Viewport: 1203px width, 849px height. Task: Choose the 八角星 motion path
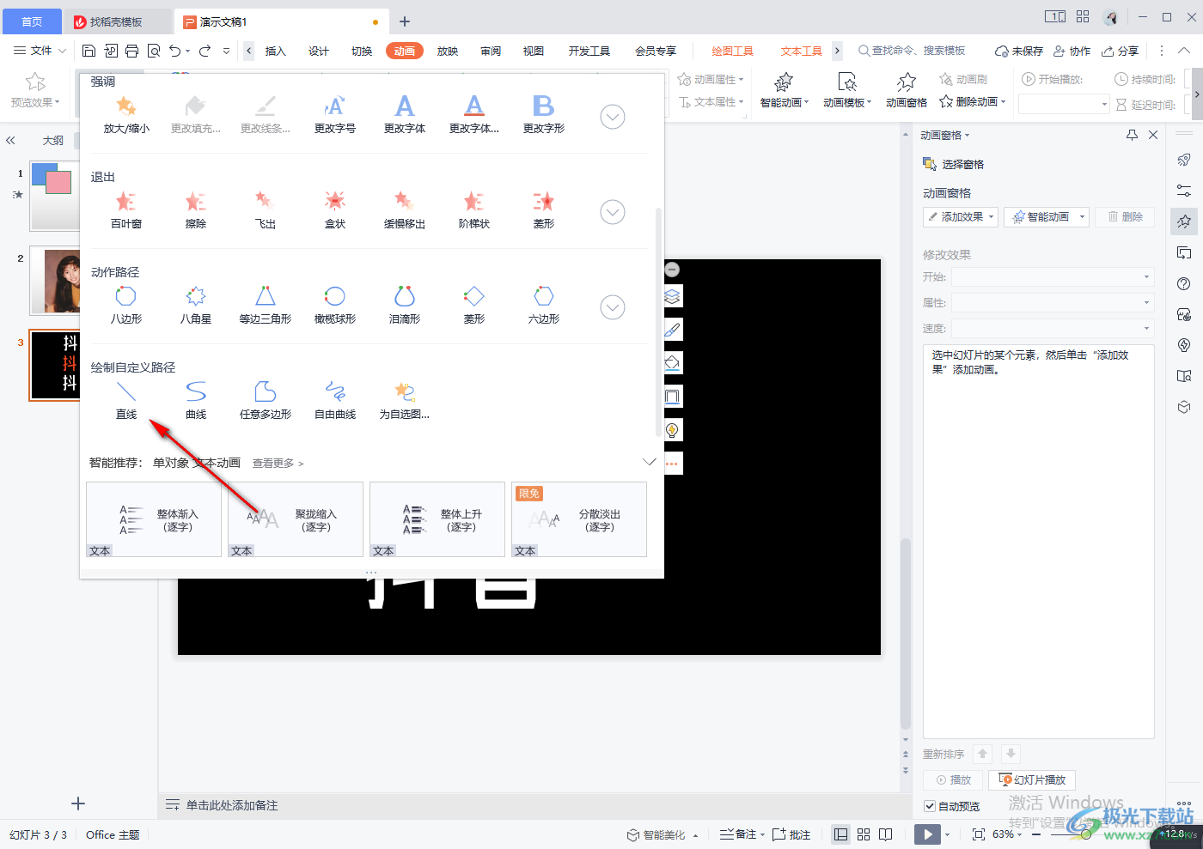tap(196, 306)
